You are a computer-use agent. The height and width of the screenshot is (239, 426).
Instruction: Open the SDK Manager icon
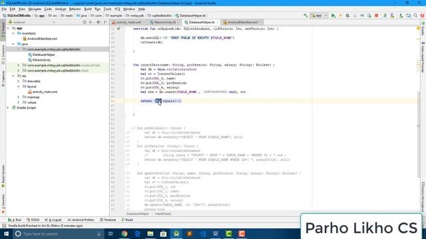[x=401, y=15]
